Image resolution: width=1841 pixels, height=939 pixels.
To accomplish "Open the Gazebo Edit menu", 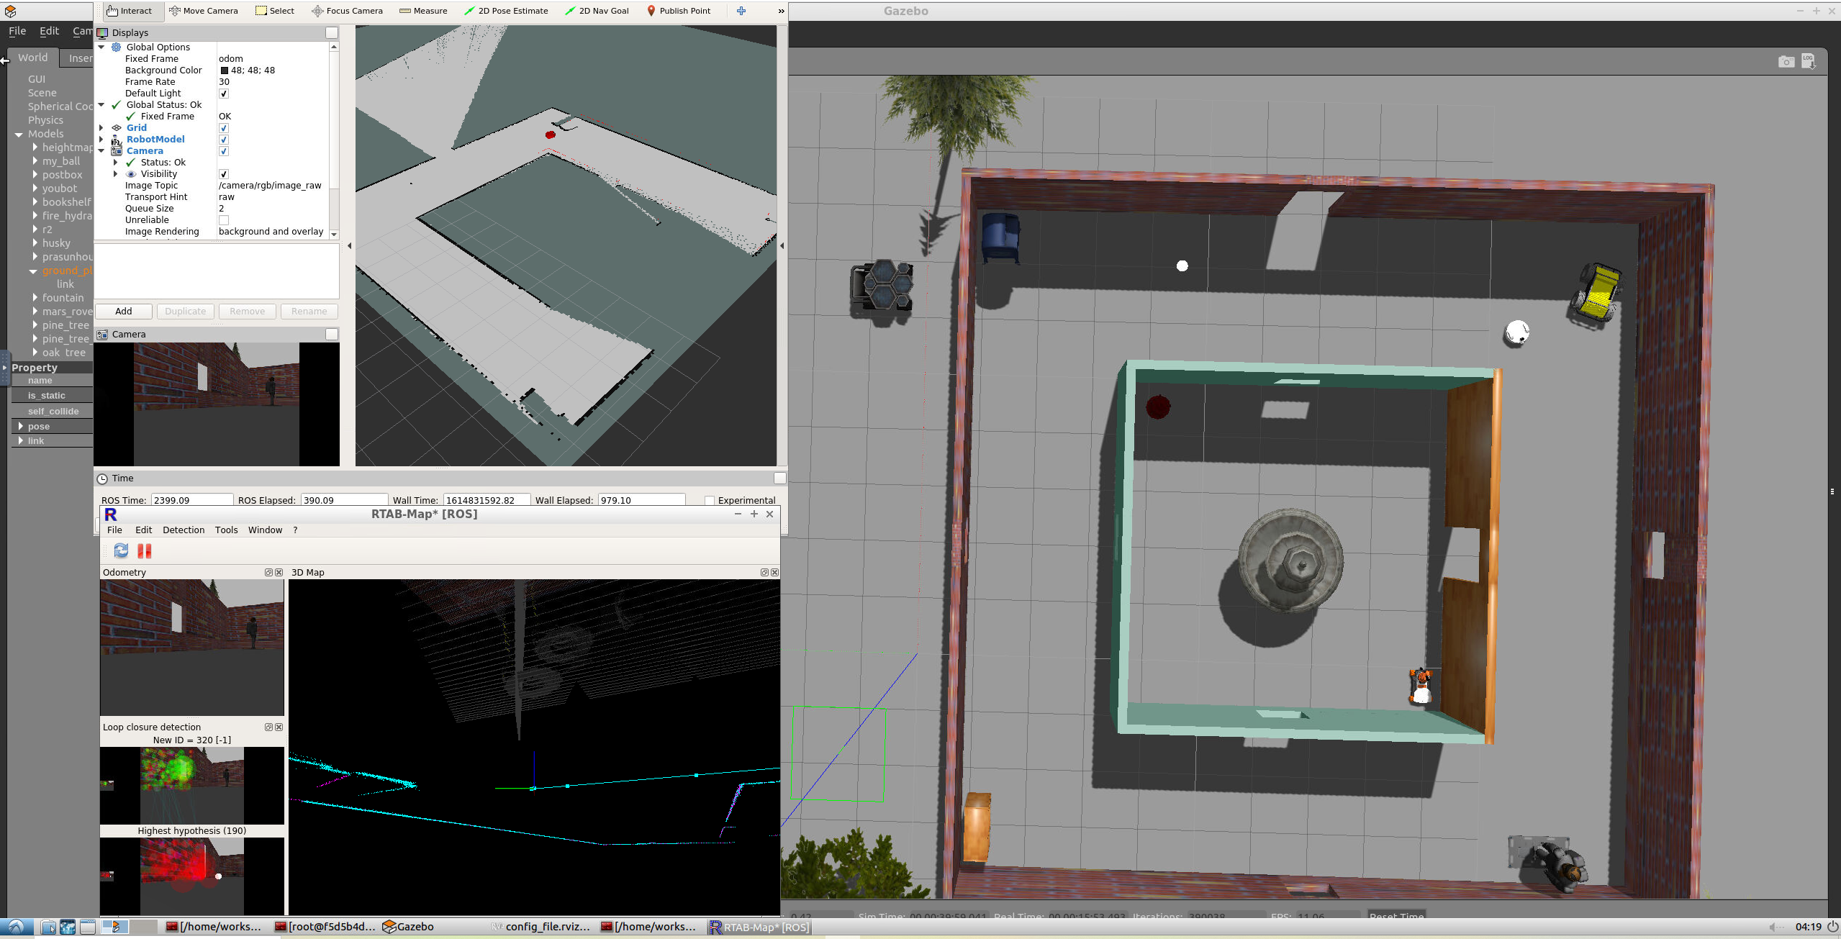I will [x=50, y=31].
